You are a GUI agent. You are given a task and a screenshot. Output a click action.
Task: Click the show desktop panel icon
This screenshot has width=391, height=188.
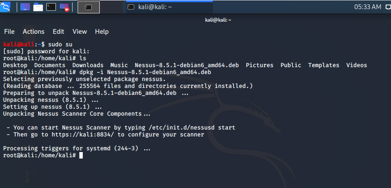25,7
